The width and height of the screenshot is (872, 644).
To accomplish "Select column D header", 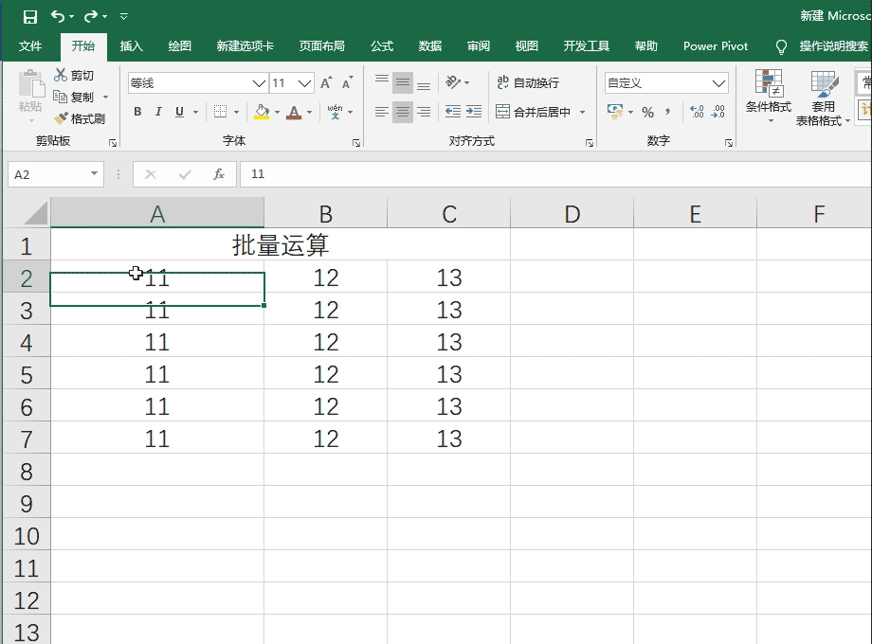I will 572,213.
